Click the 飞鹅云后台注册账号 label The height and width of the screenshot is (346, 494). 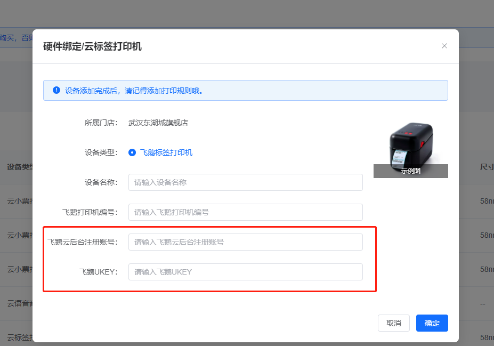point(82,242)
